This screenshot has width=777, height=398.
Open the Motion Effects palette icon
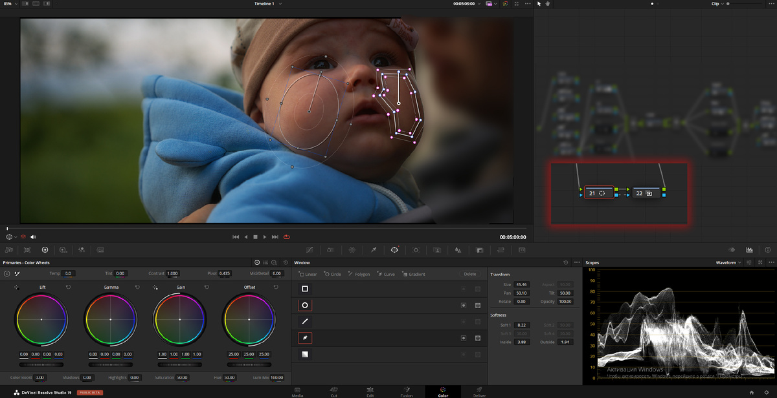[100, 249]
